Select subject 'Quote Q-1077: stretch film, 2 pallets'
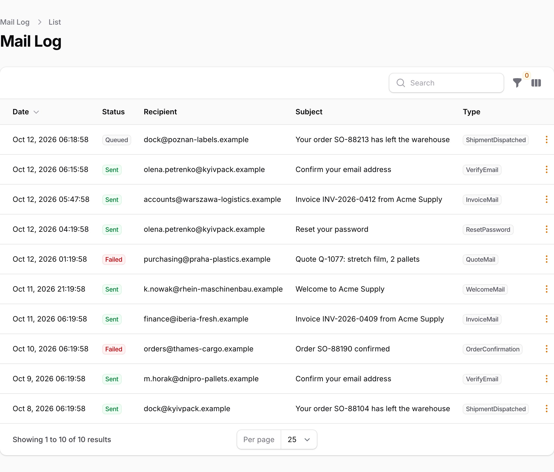 pos(358,259)
